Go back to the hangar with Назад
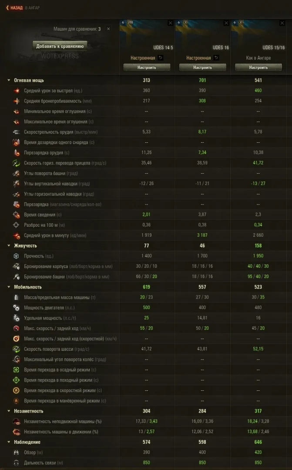Screen dimensions: 292x470 (14, 7)
